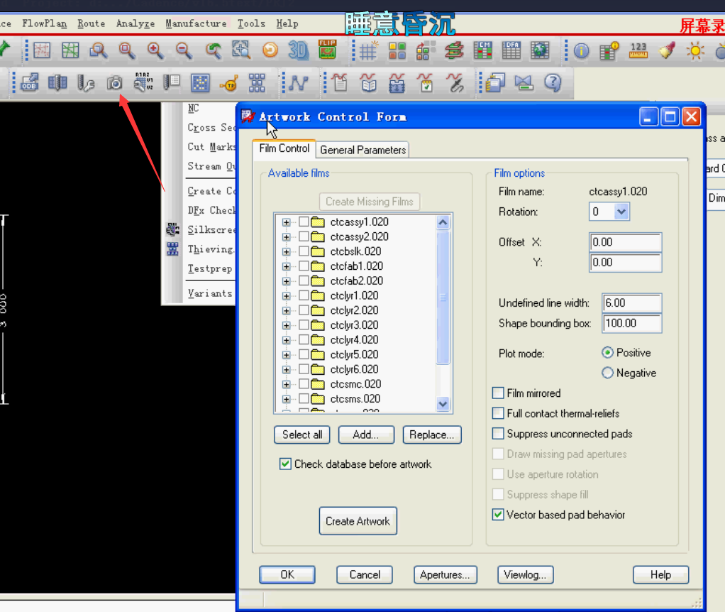Toggle Vector based pad behavior
This screenshot has height=612, width=725.
(498, 515)
